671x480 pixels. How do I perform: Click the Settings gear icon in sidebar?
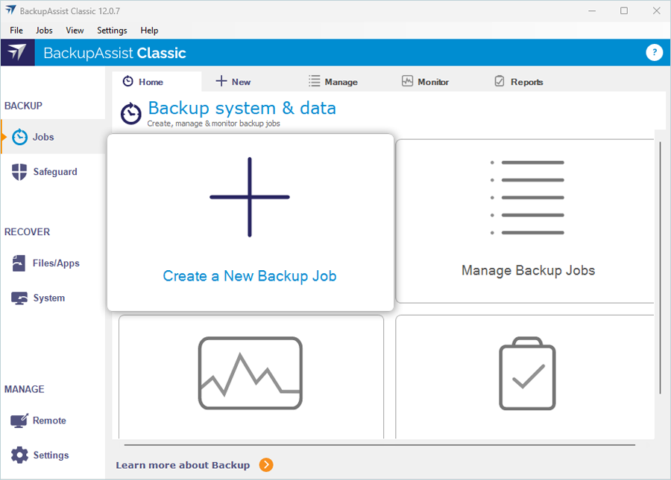tap(19, 455)
